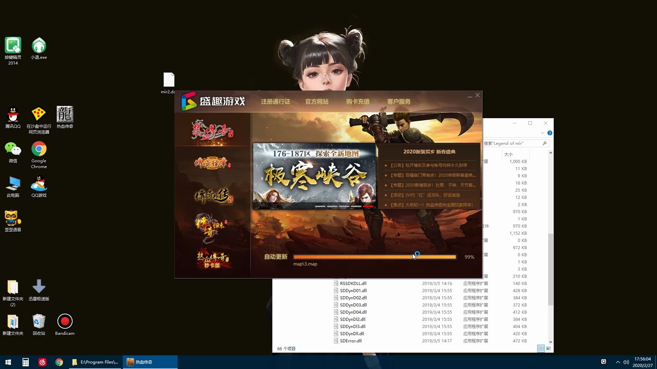
Task: Open the 新建文件夹 (2) folder
Action: click(x=13, y=293)
